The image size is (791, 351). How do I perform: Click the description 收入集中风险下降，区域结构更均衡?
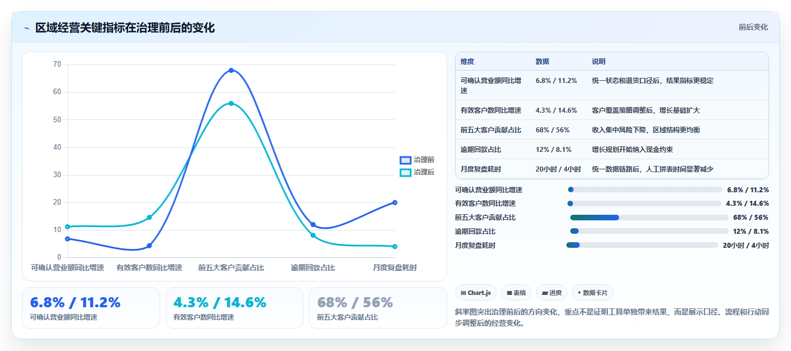(x=646, y=130)
